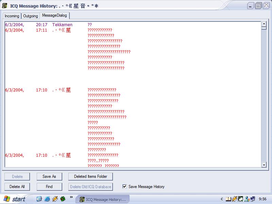Minimize the ICQ Message History window
The width and height of the screenshot is (272, 204).
pyautogui.click(x=250, y=6)
